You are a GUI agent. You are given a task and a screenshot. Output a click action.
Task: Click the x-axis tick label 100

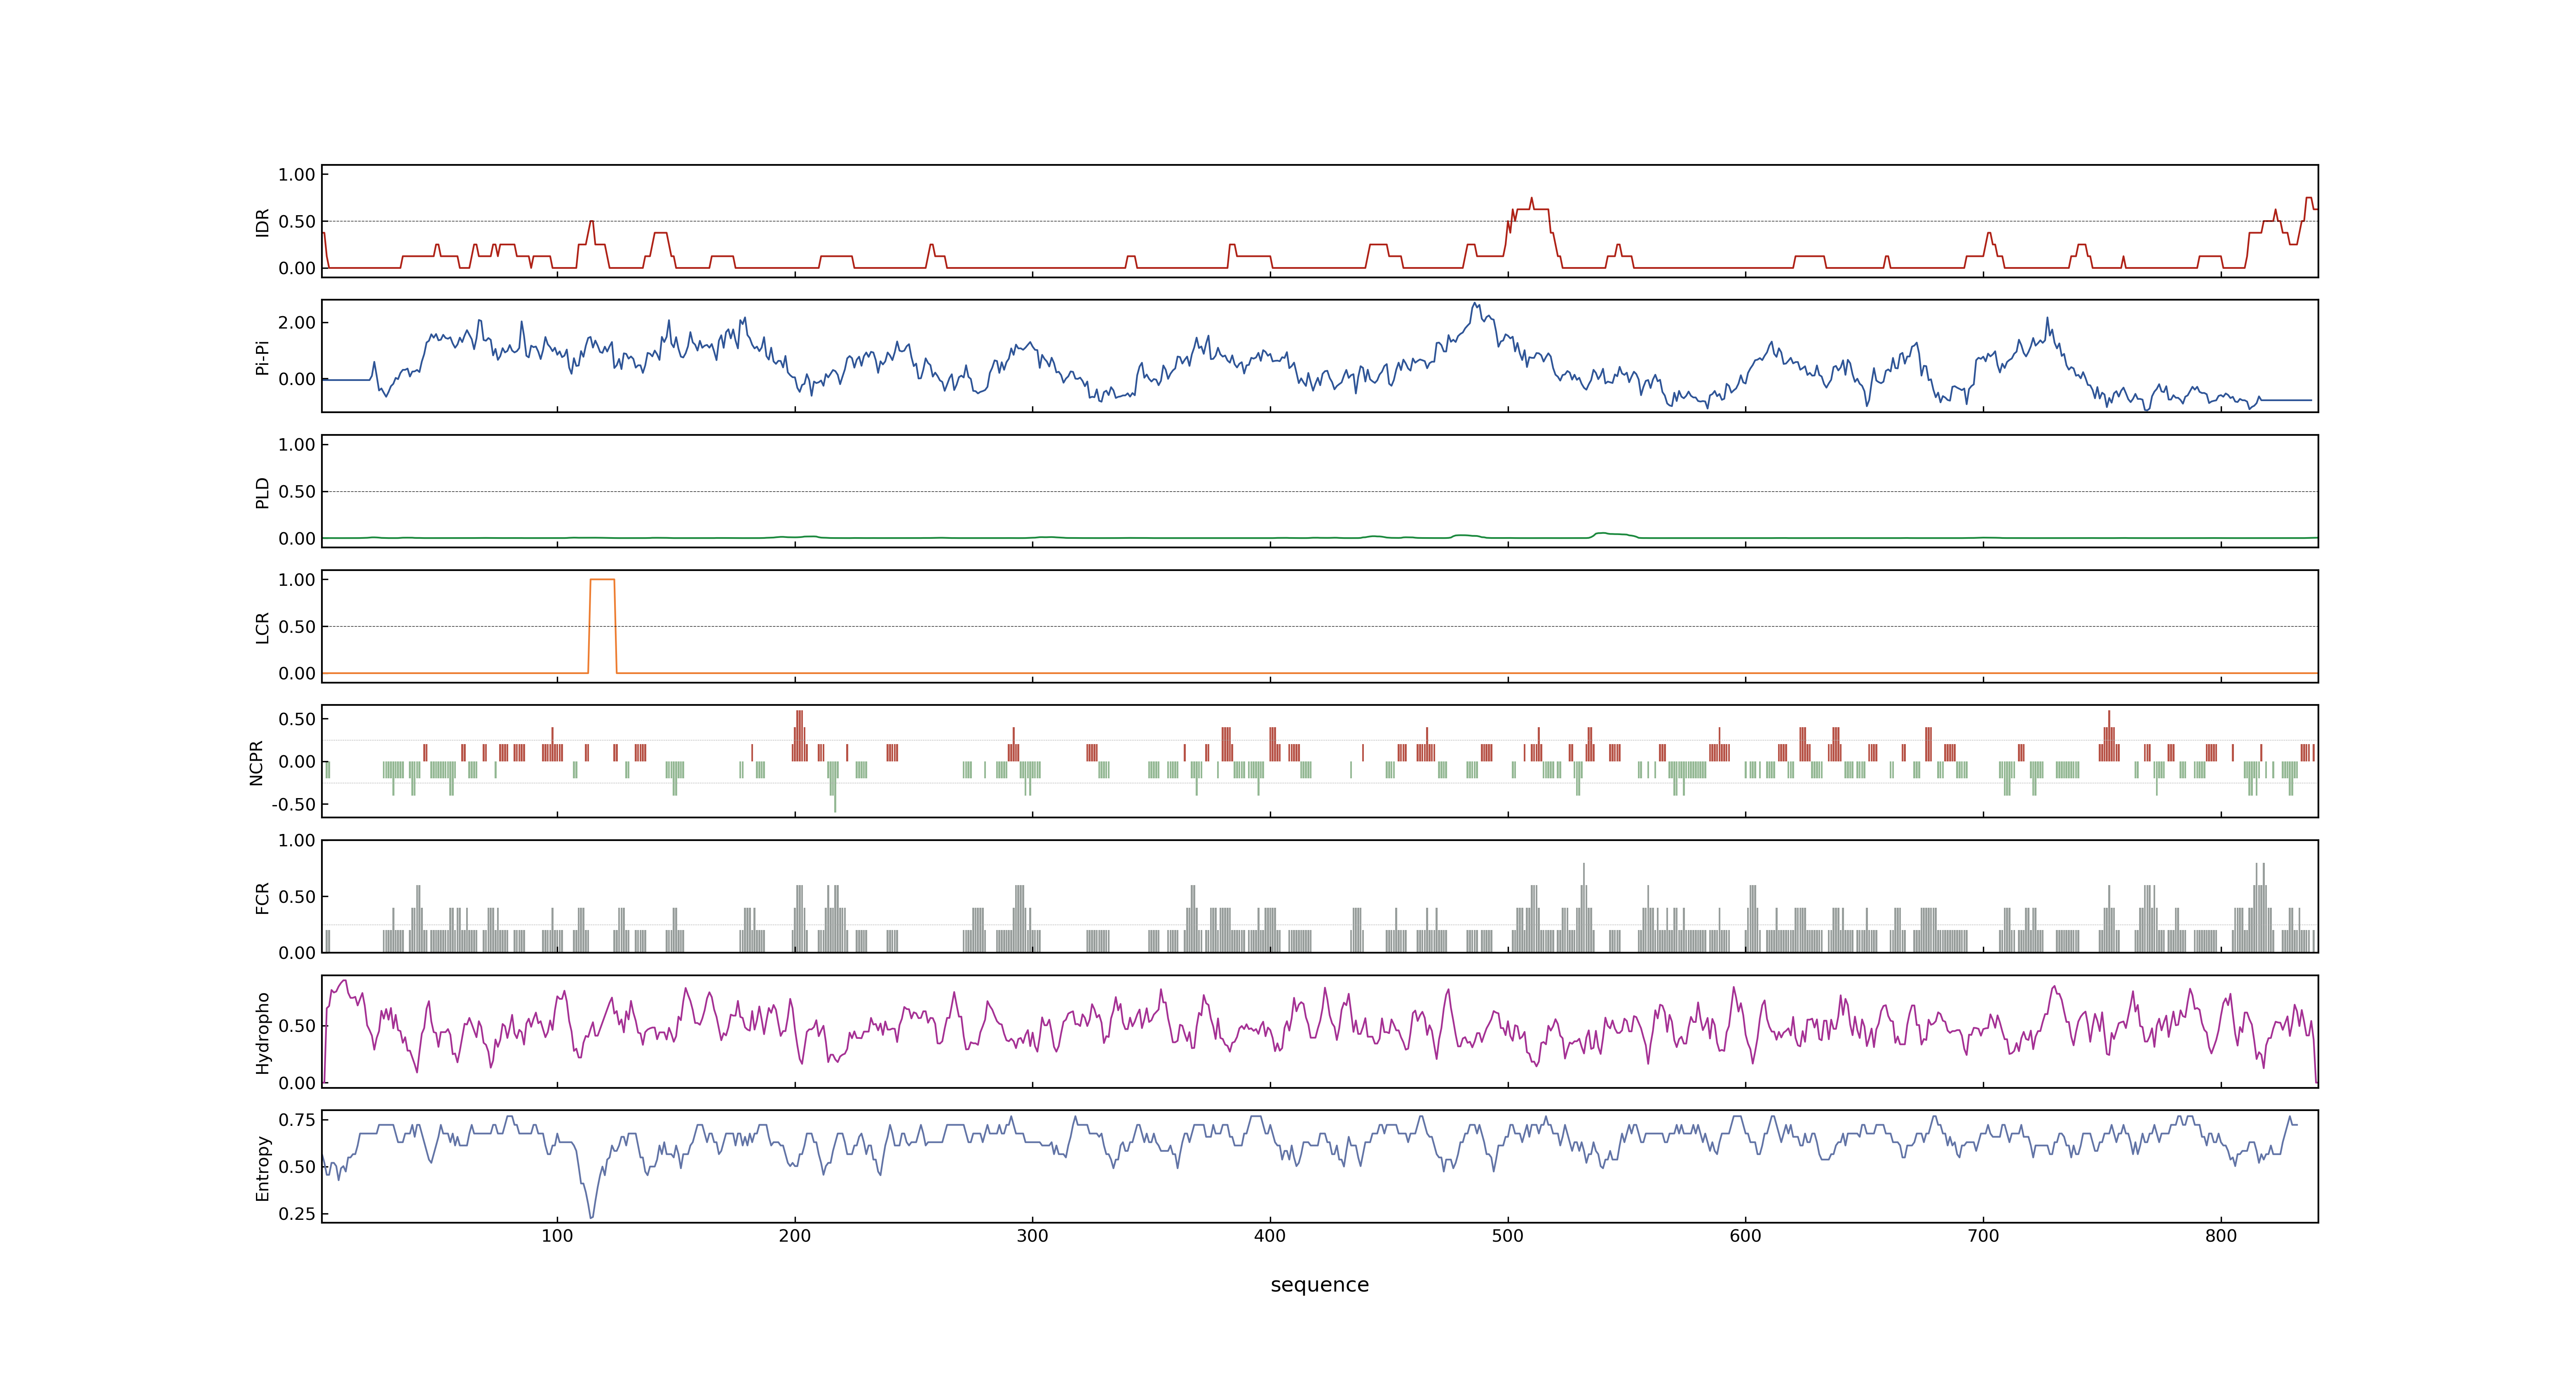pos(557,1236)
